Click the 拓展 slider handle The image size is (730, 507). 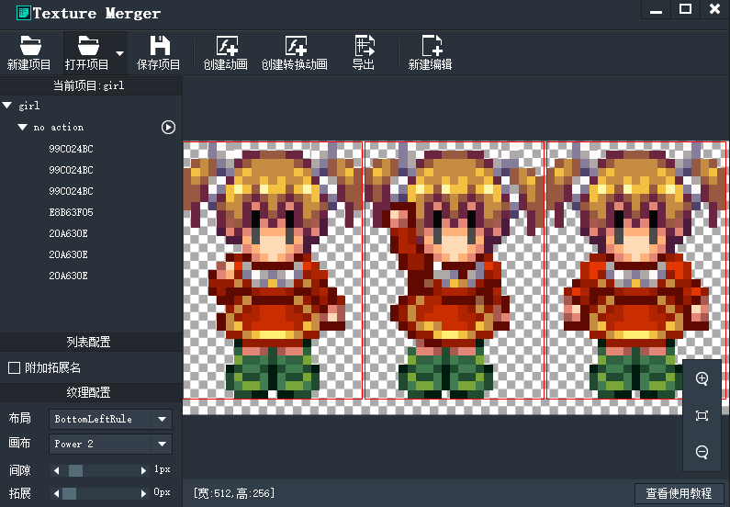[69, 493]
